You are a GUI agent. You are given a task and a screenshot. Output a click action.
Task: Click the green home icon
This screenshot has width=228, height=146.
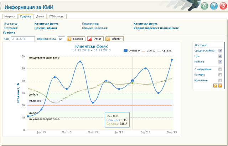pos(204,6)
